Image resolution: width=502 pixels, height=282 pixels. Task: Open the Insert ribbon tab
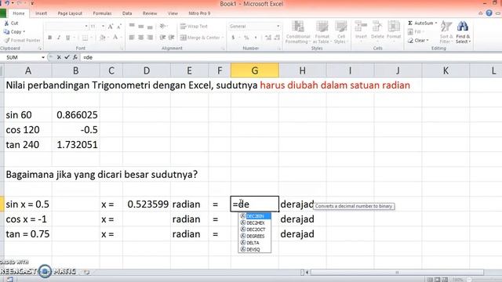(x=41, y=13)
